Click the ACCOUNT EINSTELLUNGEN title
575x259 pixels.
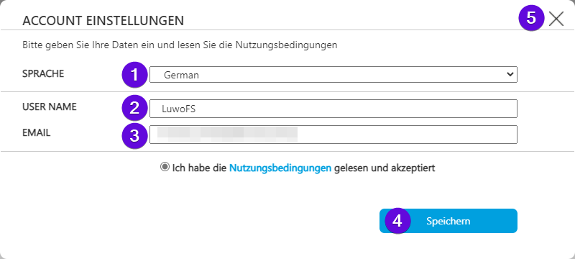click(103, 21)
